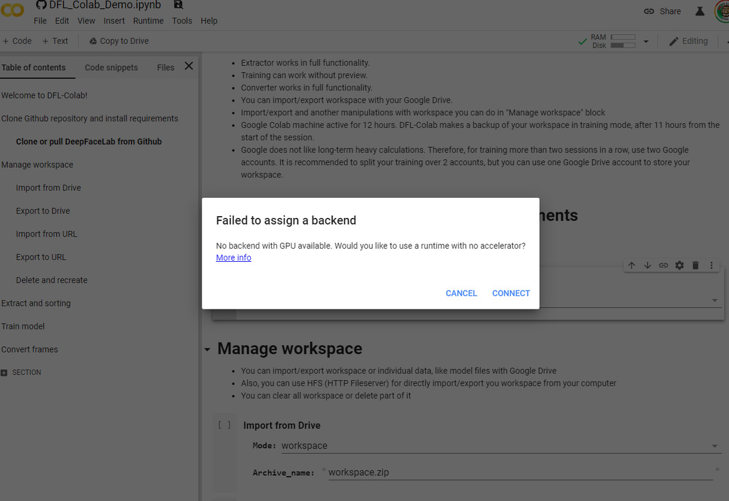Open cell more options menu
Image resolution: width=729 pixels, height=501 pixels.
click(x=711, y=266)
